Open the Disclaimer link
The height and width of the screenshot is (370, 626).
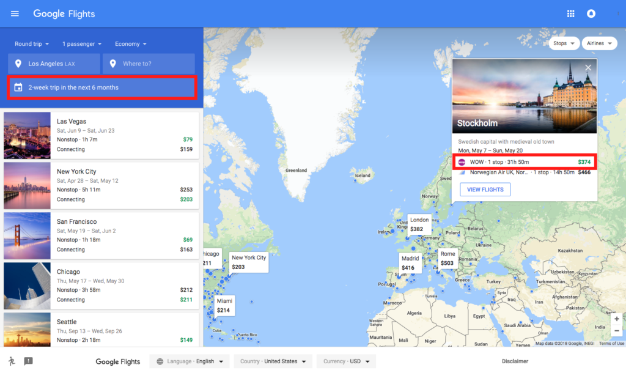tap(515, 361)
